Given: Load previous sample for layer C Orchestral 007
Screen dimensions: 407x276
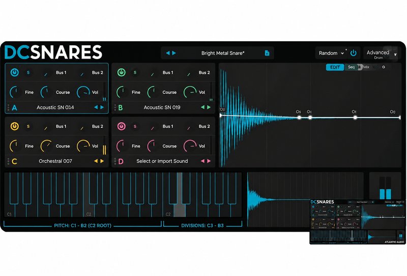Looking at the screenshot, I should (x=96, y=161).
